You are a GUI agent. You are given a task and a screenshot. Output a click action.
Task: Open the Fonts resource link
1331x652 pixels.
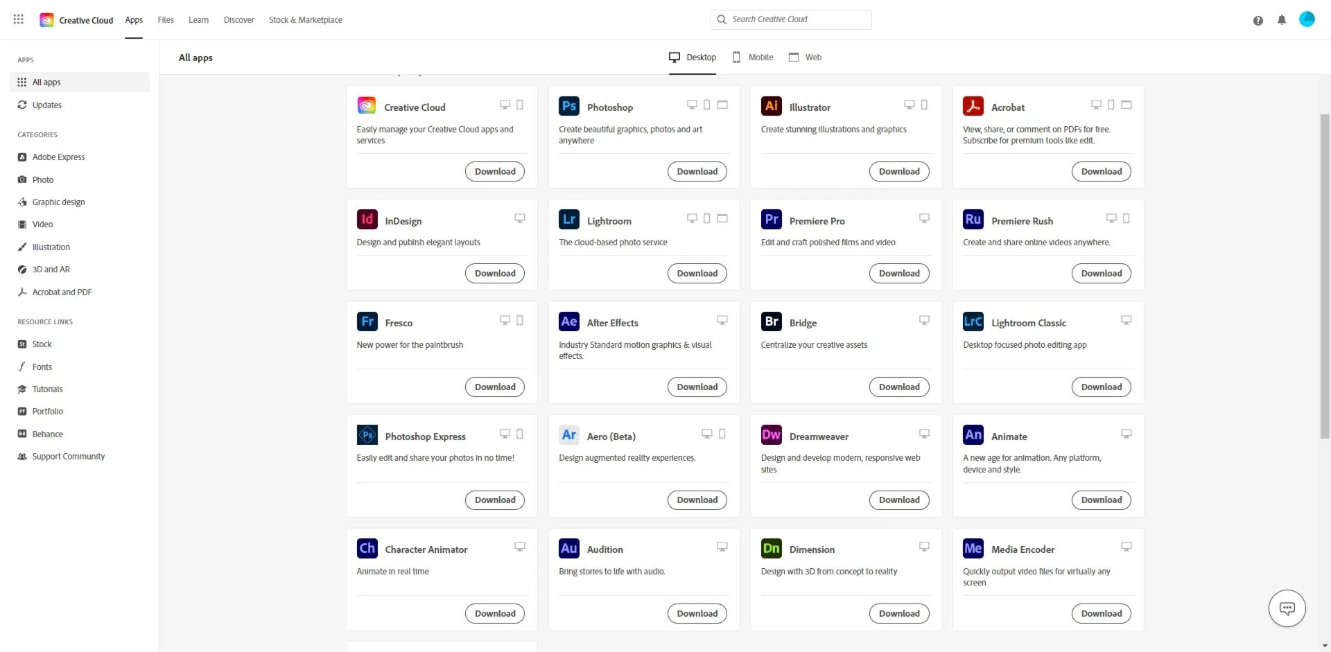pyautogui.click(x=80, y=367)
